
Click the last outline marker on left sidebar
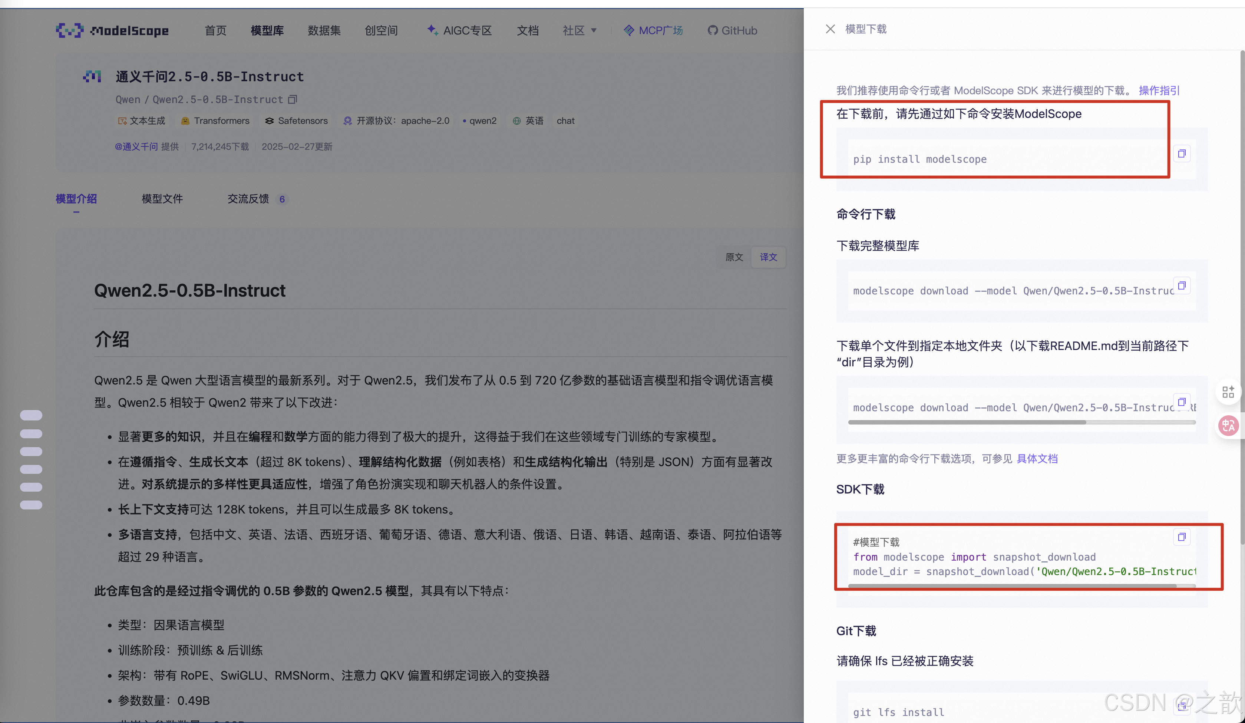(31, 505)
